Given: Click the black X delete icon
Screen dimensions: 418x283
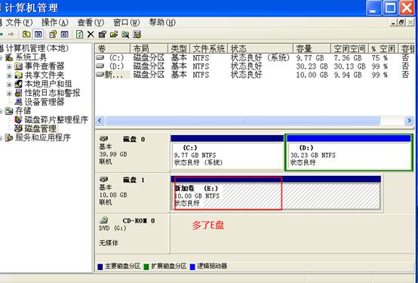Looking at the screenshot, I should tap(91, 34).
